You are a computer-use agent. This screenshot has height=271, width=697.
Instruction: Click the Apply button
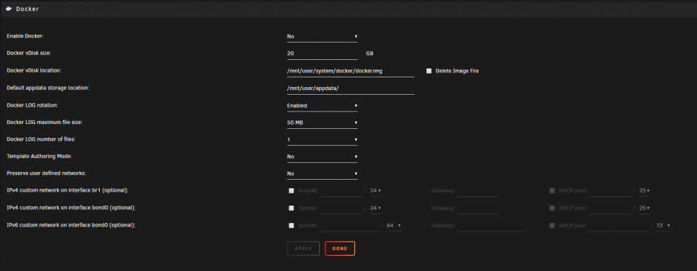(303, 248)
